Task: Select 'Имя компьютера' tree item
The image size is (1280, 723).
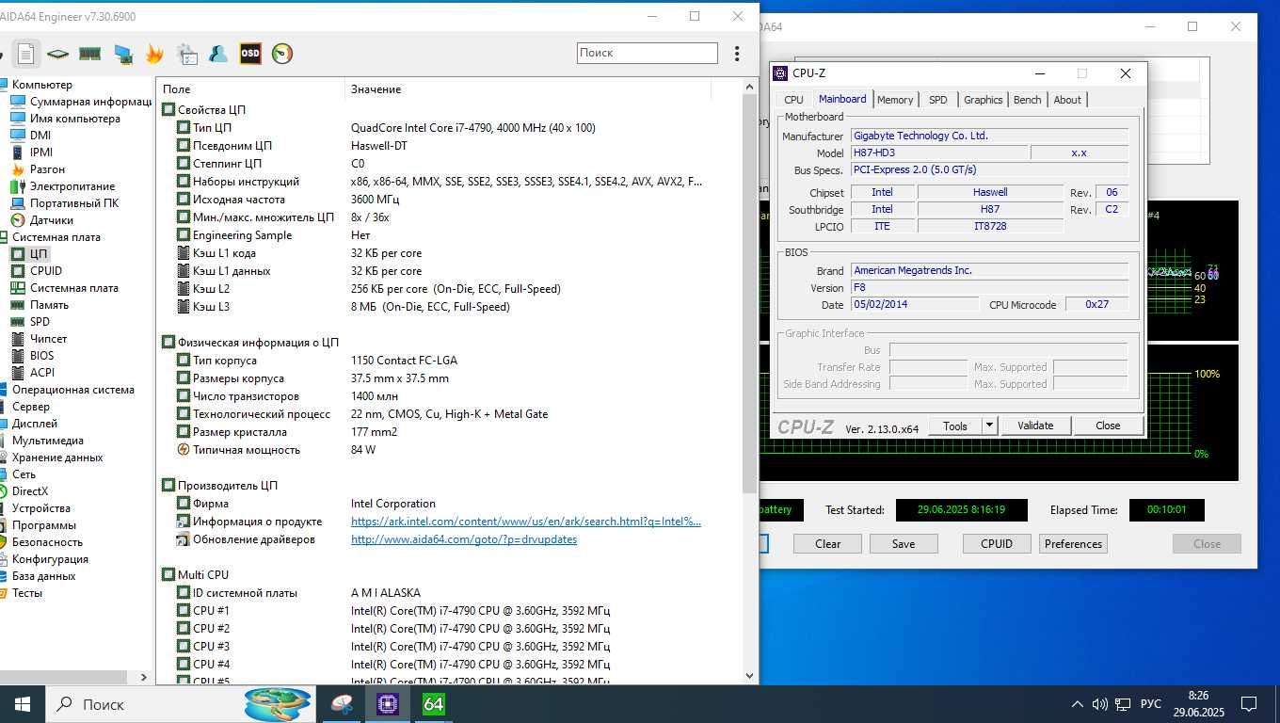Action: click(x=75, y=119)
